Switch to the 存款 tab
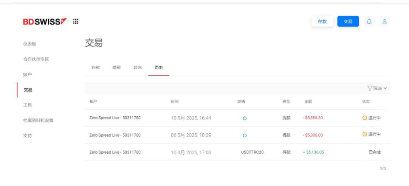The image size is (409, 186). click(x=96, y=67)
